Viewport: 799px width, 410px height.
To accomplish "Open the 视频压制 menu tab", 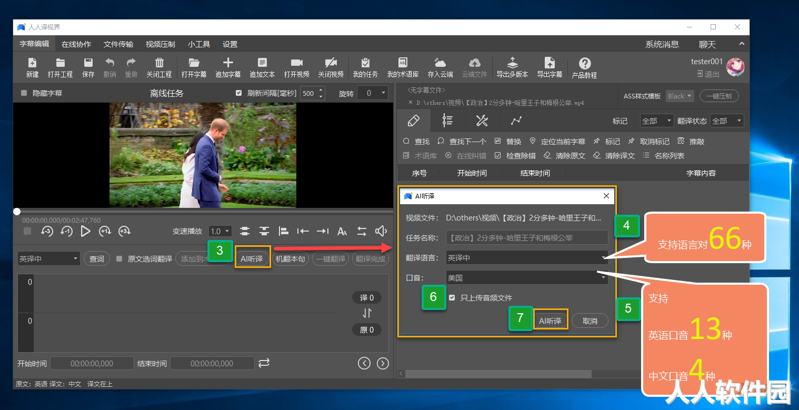I will pyautogui.click(x=161, y=44).
